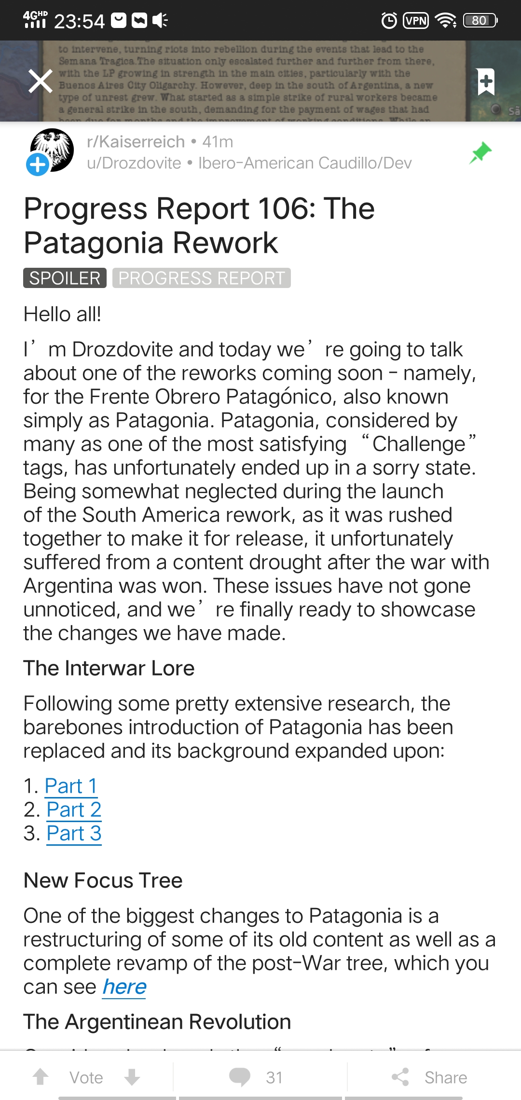
Task: Tap the Kaiserreich subreddit avatar
Action: click(52, 150)
